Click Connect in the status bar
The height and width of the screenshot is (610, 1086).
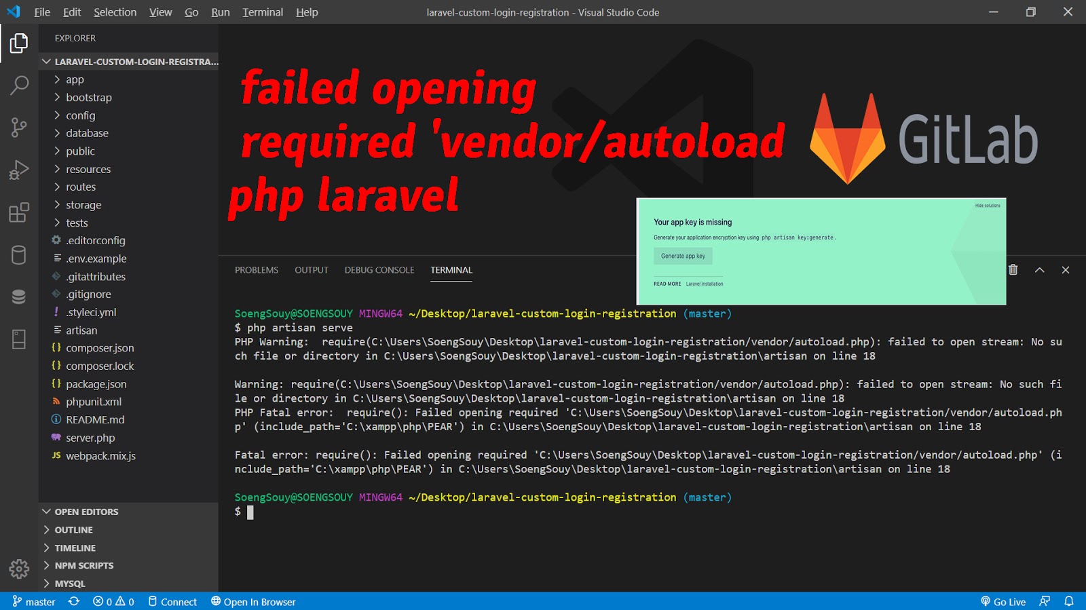172,602
